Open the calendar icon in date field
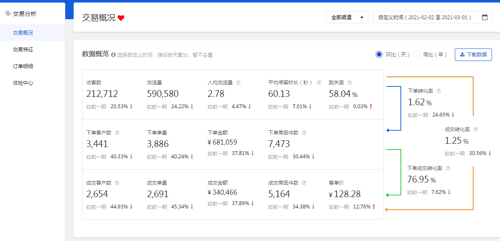The width and height of the screenshot is (500, 241). (x=485, y=17)
